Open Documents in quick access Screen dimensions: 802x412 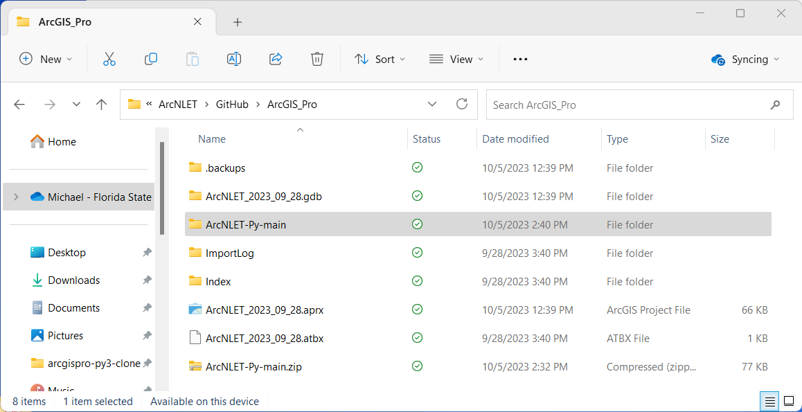pyautogui.click(x=65, y=307)
